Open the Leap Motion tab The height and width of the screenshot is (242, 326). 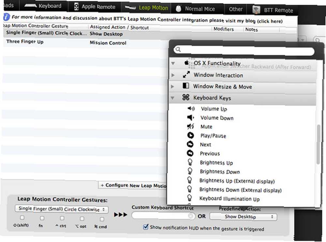click(x=146, y=8)
